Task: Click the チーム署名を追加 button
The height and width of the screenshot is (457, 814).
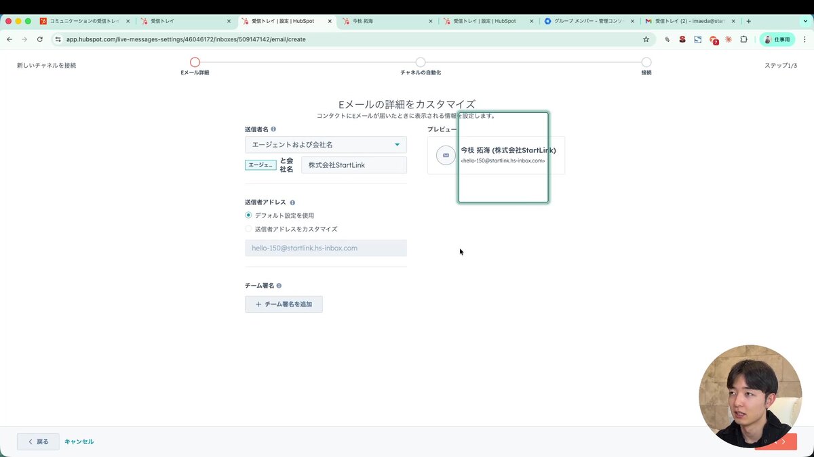Action: [284, 304]
